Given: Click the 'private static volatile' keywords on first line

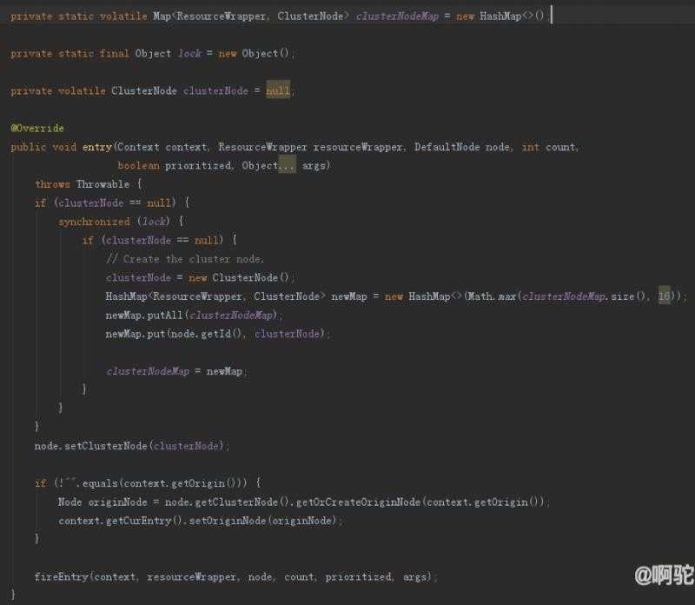Looking at the screenshot, I should click(x=79, y=17).
